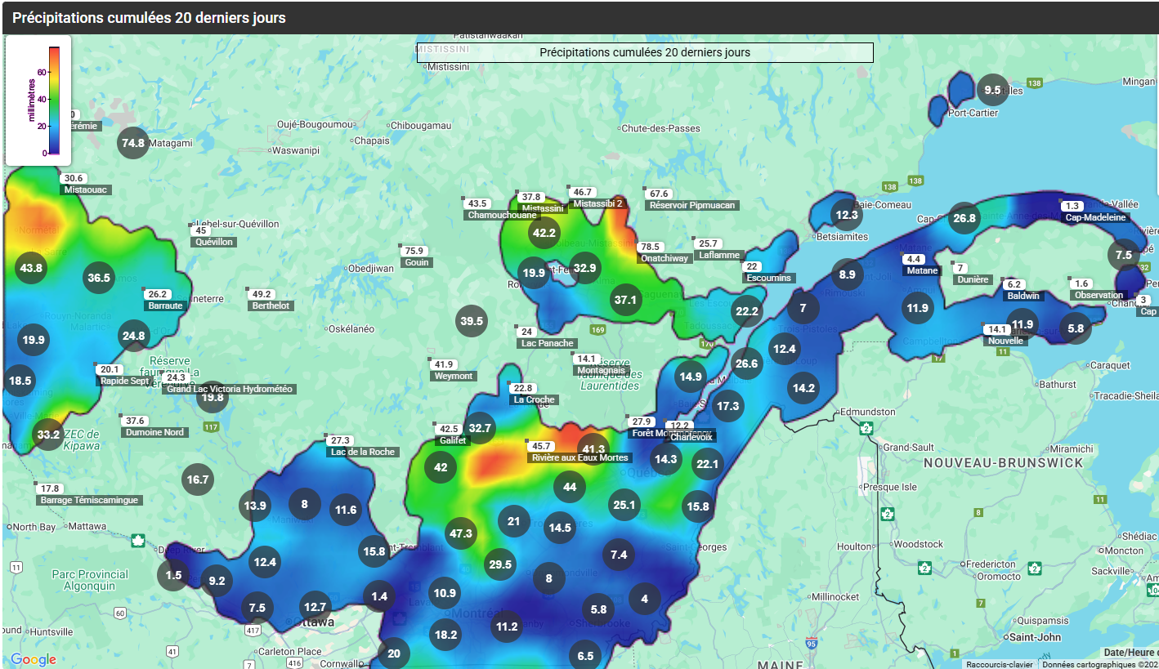
Task: Click the Cap-Madeleine station label
Action: [x=1096, y=217]
